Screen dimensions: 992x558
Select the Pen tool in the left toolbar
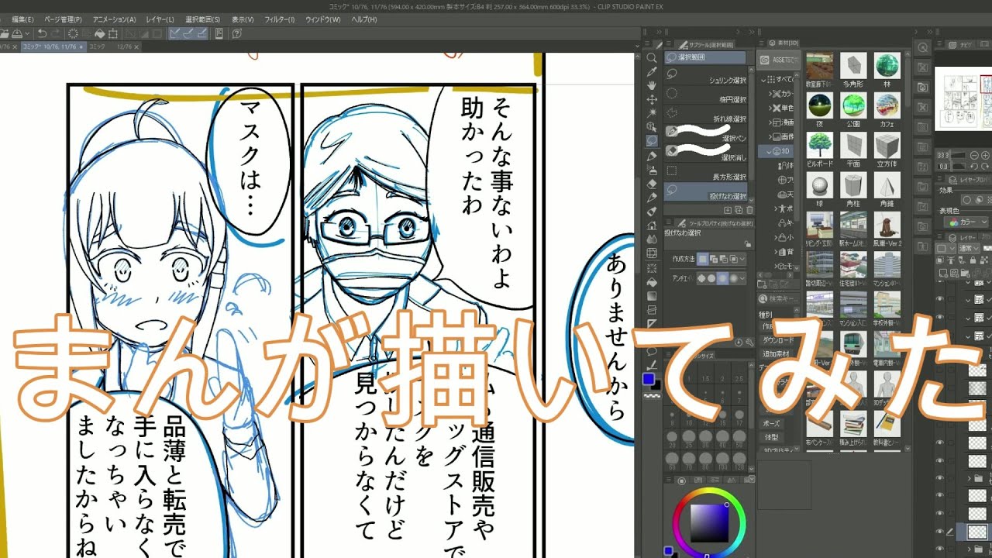653,157
